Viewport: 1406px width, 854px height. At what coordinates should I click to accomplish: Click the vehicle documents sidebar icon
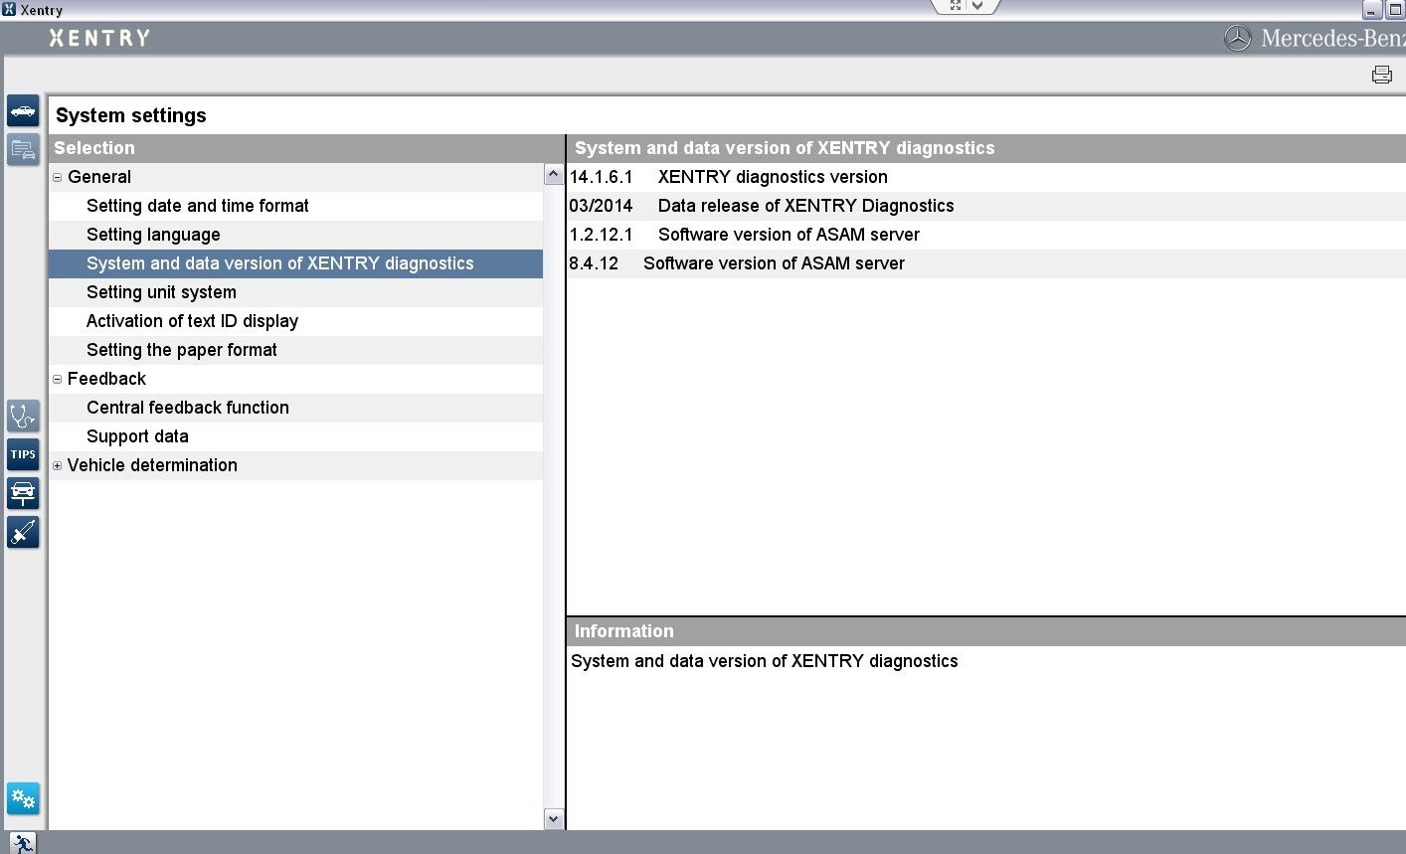coord(23,149)
